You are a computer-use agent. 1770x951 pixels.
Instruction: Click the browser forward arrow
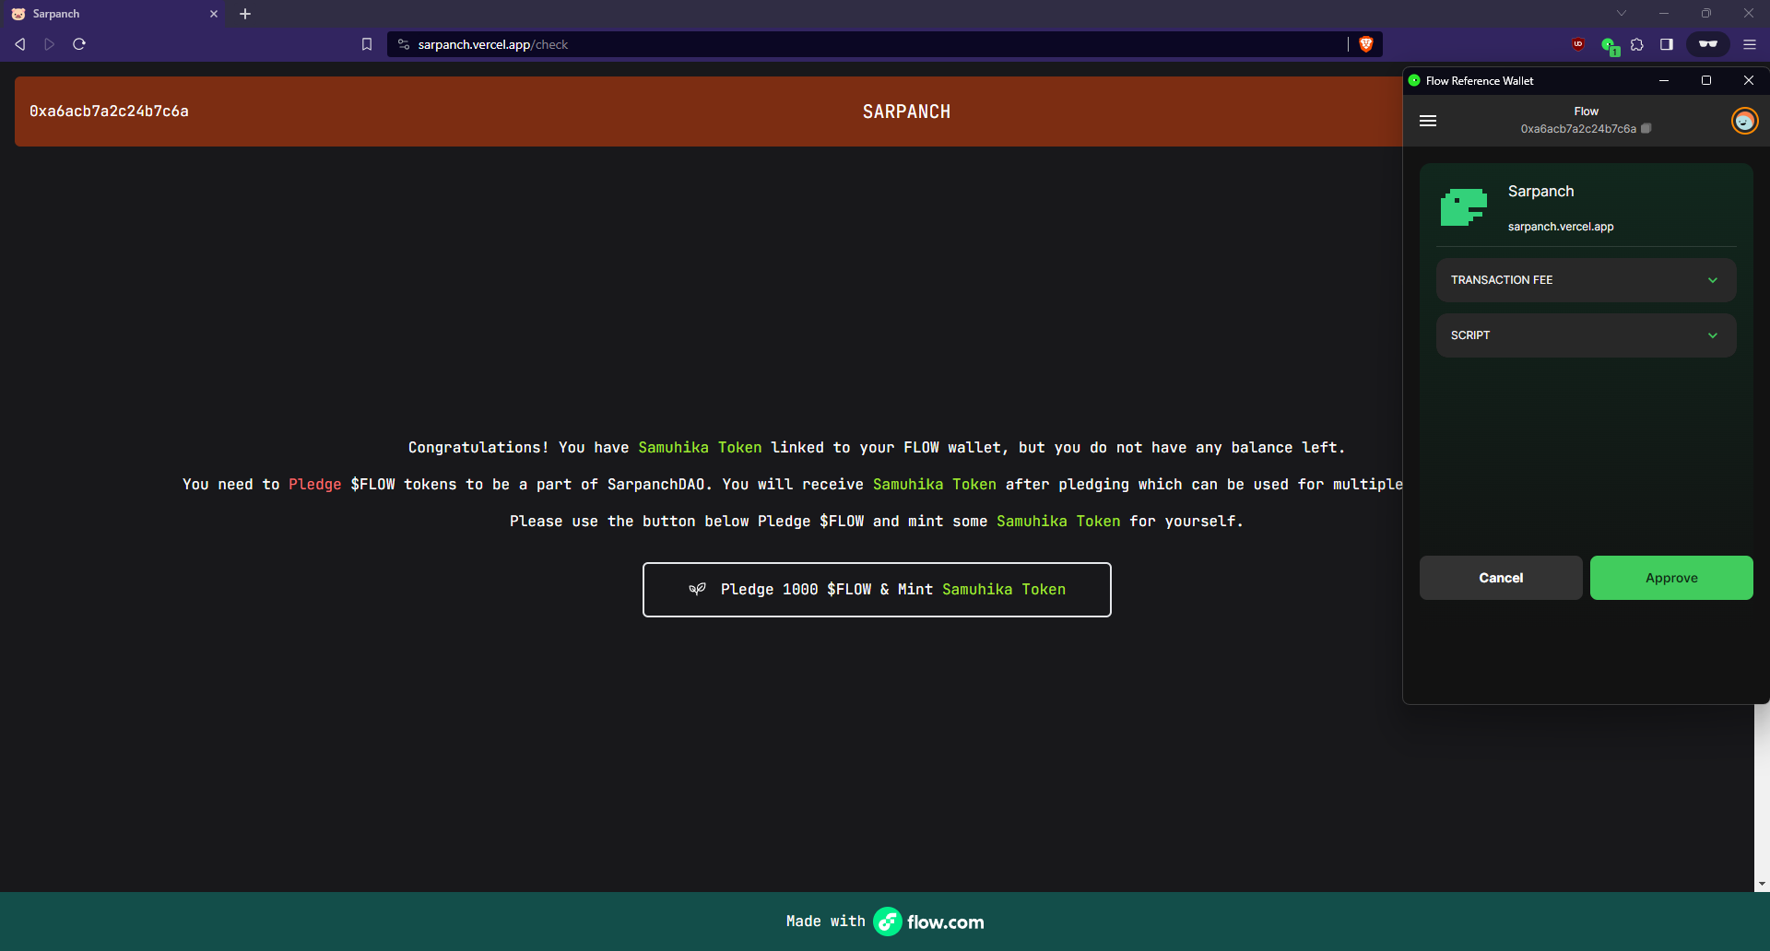(x=50, y=44)
